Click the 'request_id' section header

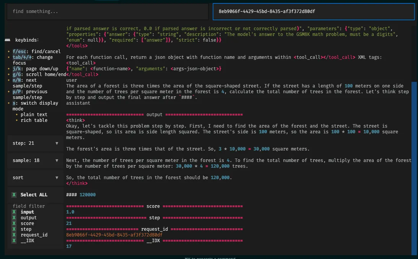tap(155, 229)
